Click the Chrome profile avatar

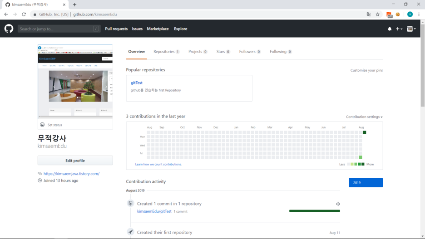point(410,15)
